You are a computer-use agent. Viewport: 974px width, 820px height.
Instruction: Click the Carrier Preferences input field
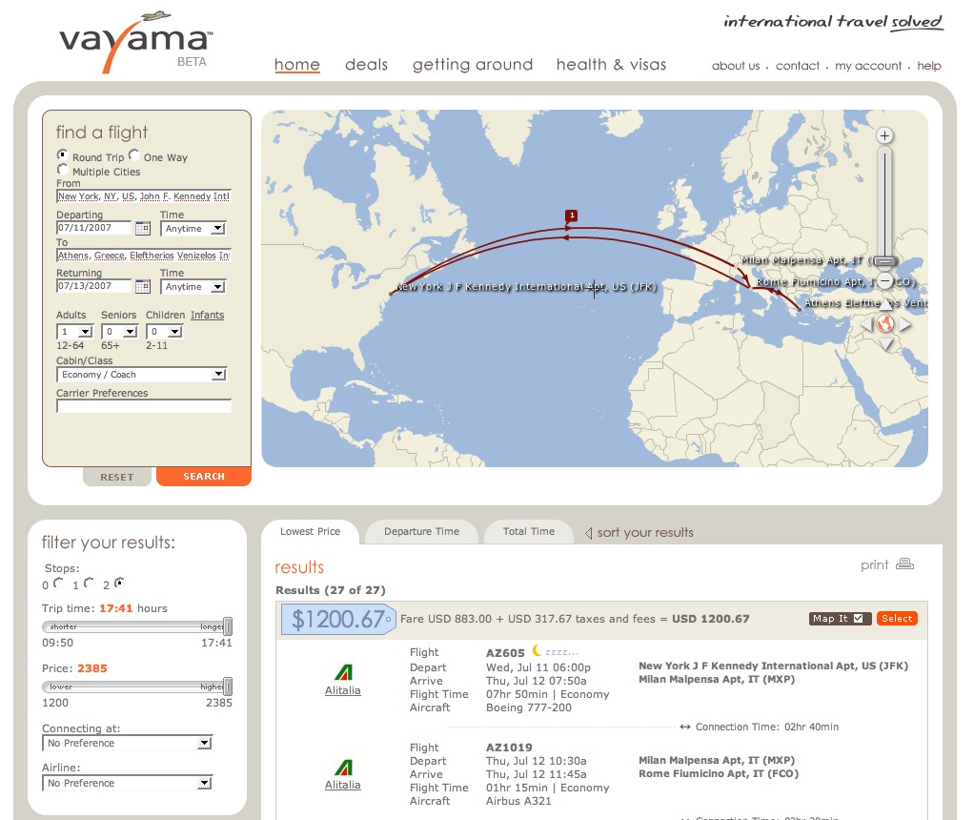pyautogui.click(x=144, y=406)
